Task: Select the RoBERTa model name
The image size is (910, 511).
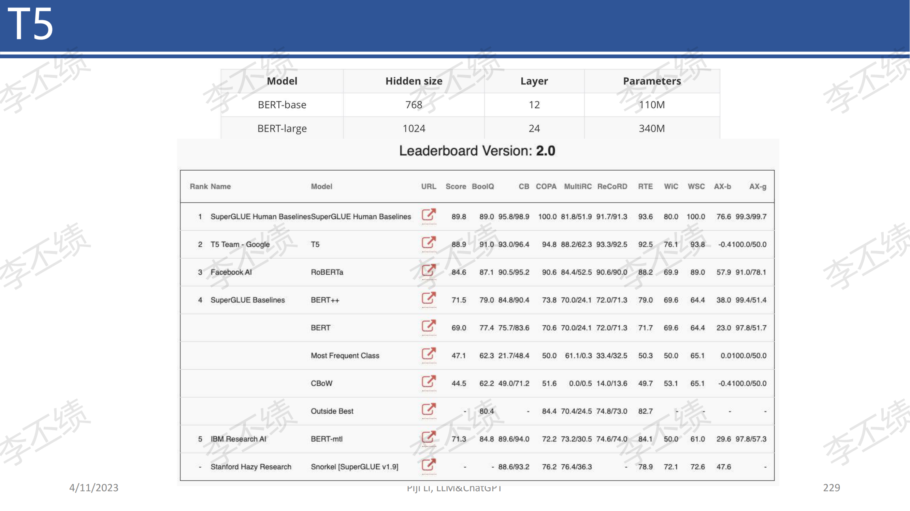Action: (x=327, y=272)
